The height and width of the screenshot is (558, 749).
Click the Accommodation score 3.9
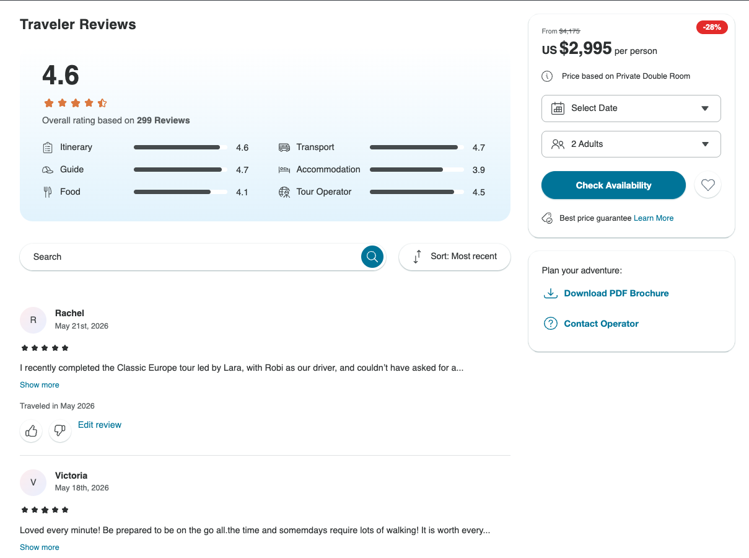pos(478,170)
